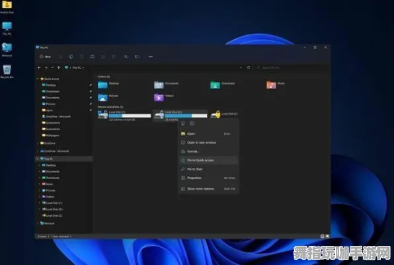The height and width of the screenshot is (265, 394).
Task: Choose Pin to Start
Action: pos(208,169)
